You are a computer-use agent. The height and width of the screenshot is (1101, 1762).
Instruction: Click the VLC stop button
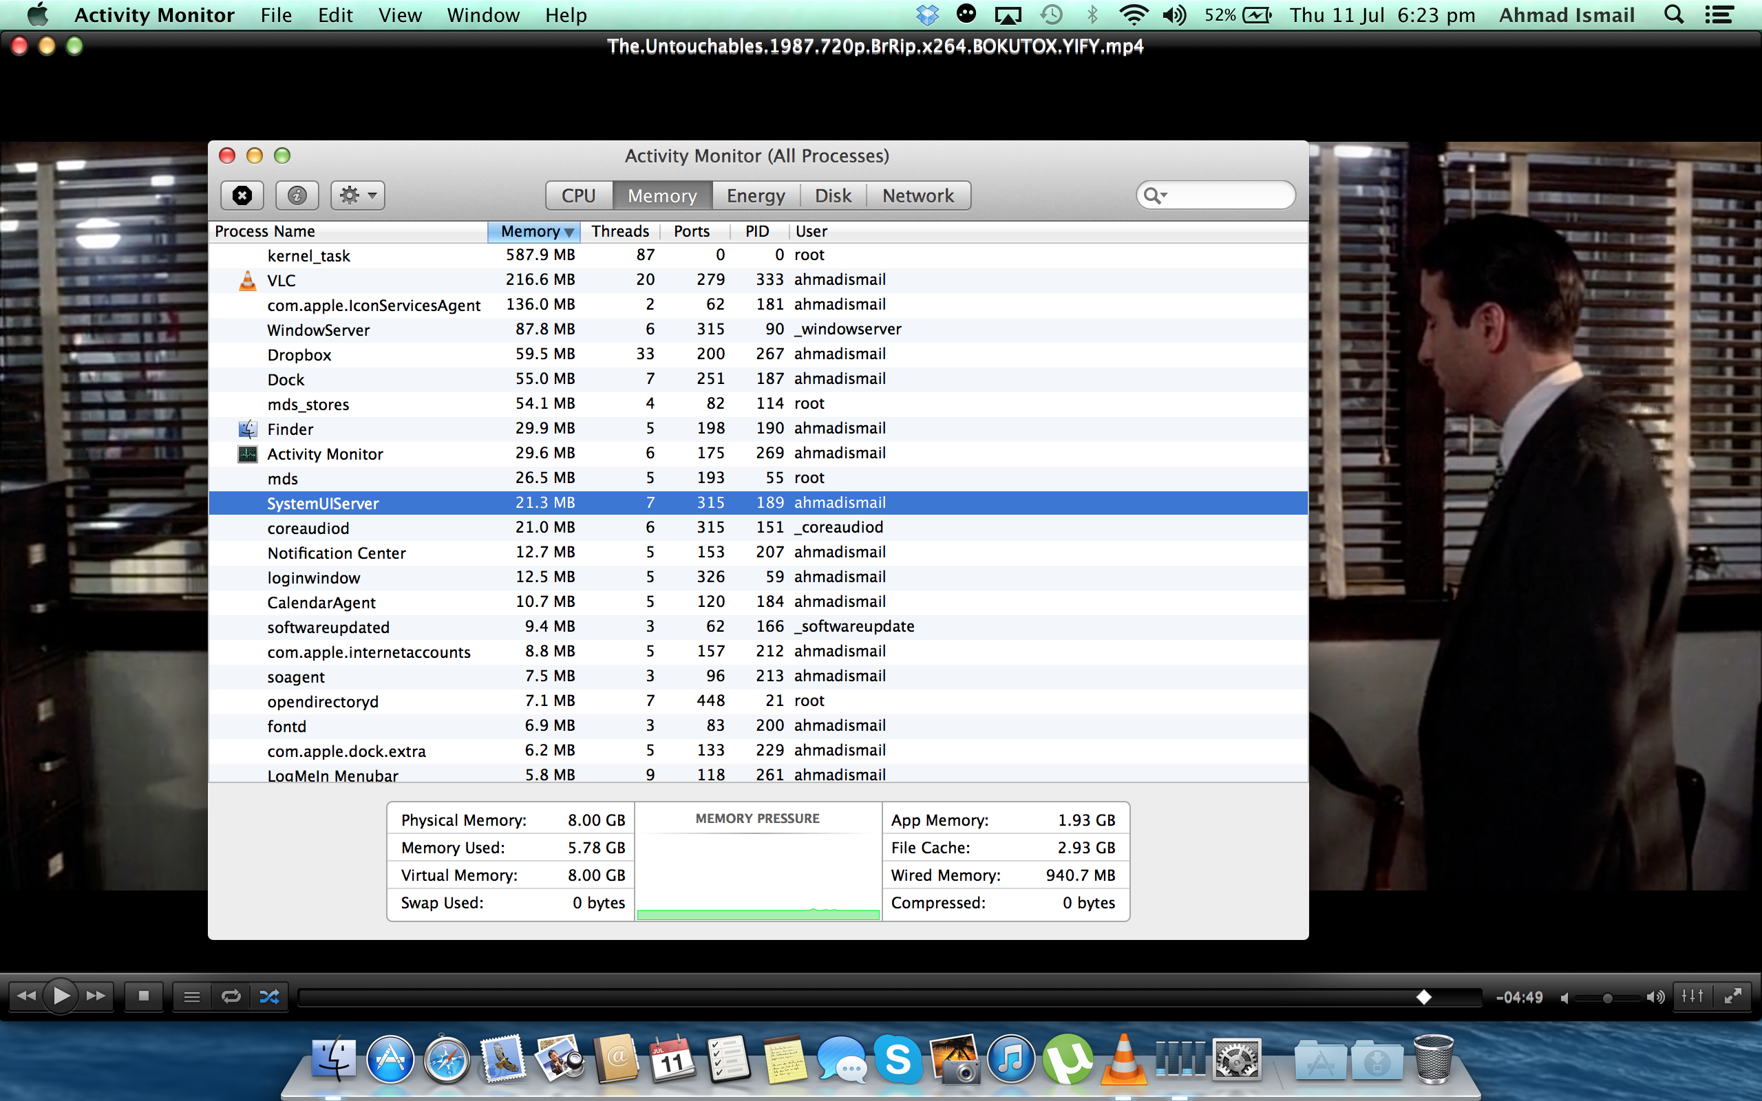pos(143,996)
